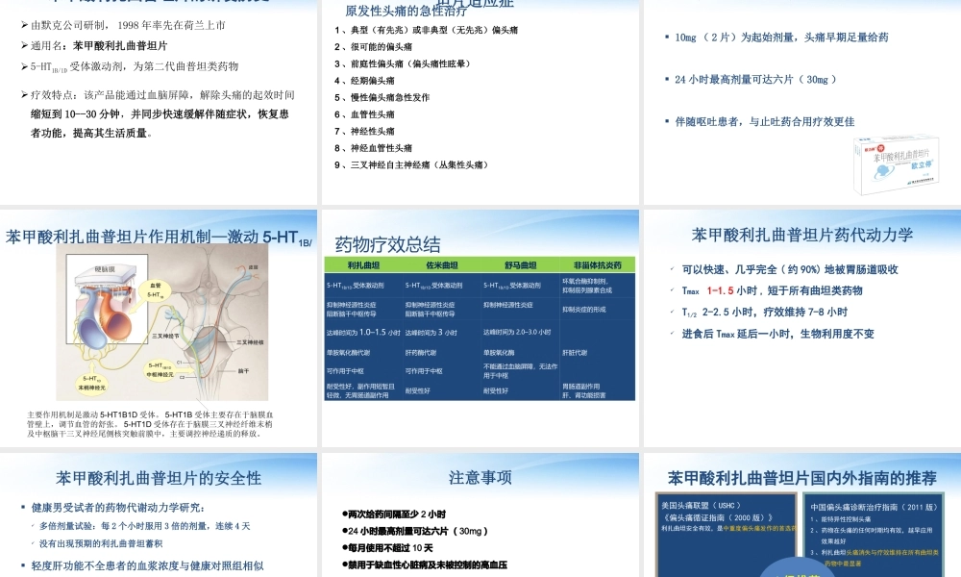Select list item 9 三叉神经自主神经痛

point(411,164)
